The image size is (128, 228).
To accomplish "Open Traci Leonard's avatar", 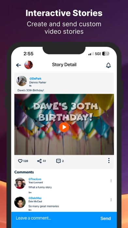I will pos(20,183).
